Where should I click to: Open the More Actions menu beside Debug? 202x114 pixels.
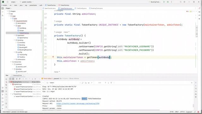pos(171,2)
